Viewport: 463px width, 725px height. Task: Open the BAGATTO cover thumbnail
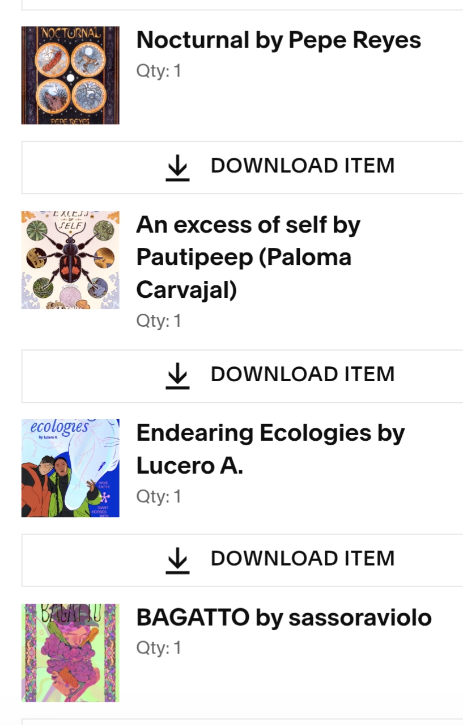click(x=70, y=652)
